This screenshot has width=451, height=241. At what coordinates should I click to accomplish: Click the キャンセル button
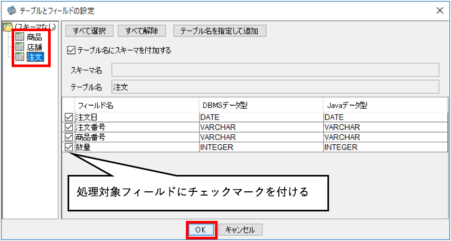click(240, 229)
